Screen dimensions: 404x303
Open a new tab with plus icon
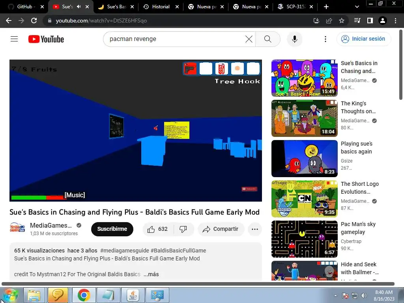point(326,7)
